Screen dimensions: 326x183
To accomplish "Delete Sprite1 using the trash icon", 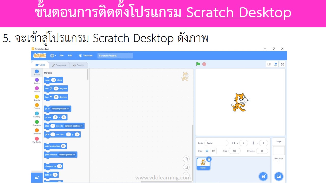I will (x=209, y=159).
